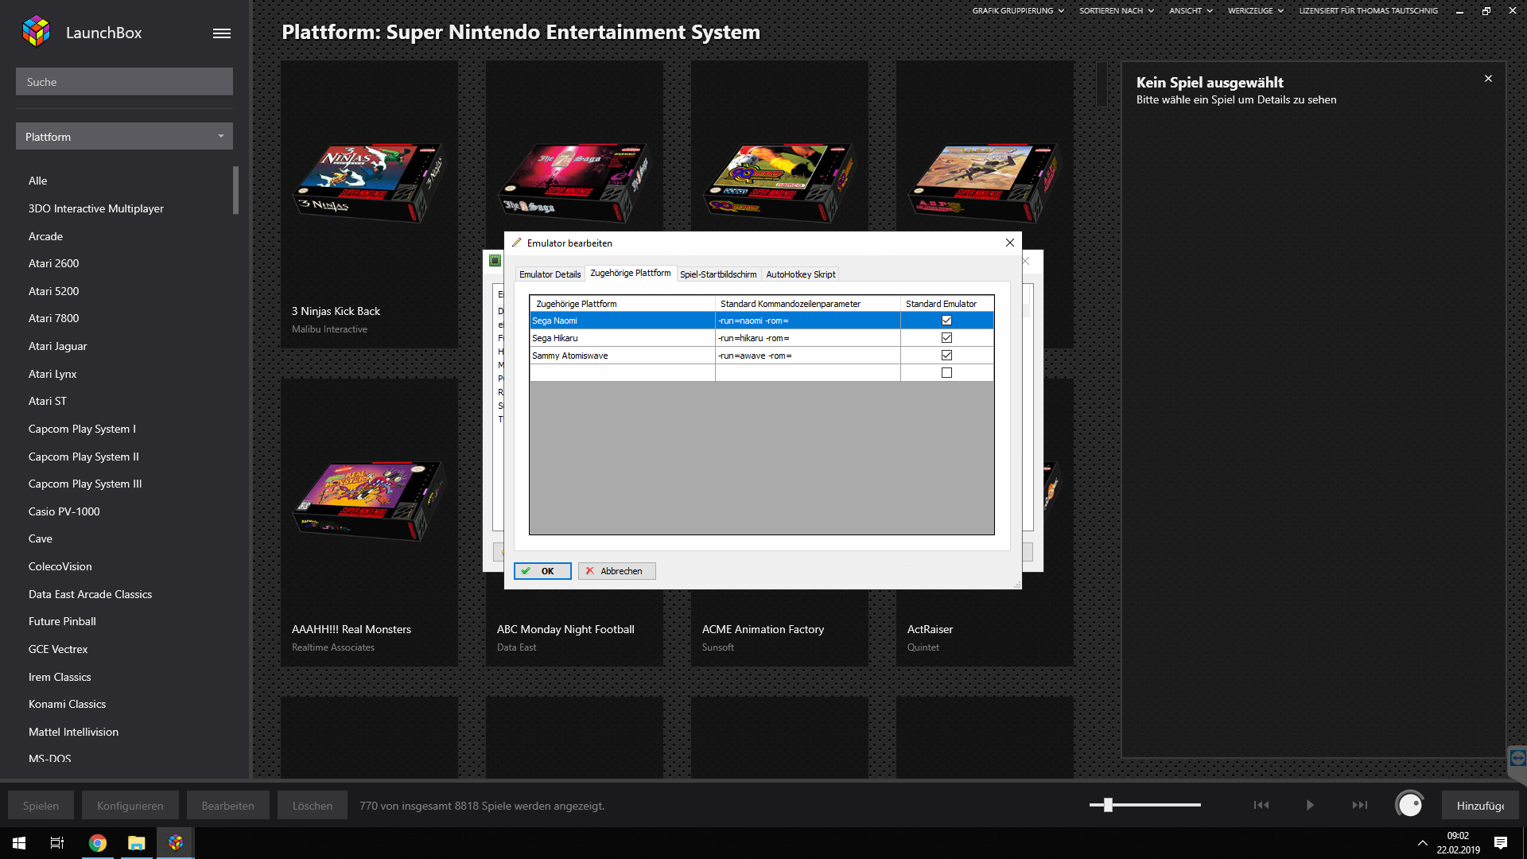Expand the Grafik Gruppierung menu
This screenshot has height=859, width=1527.
pos(1017,10)
